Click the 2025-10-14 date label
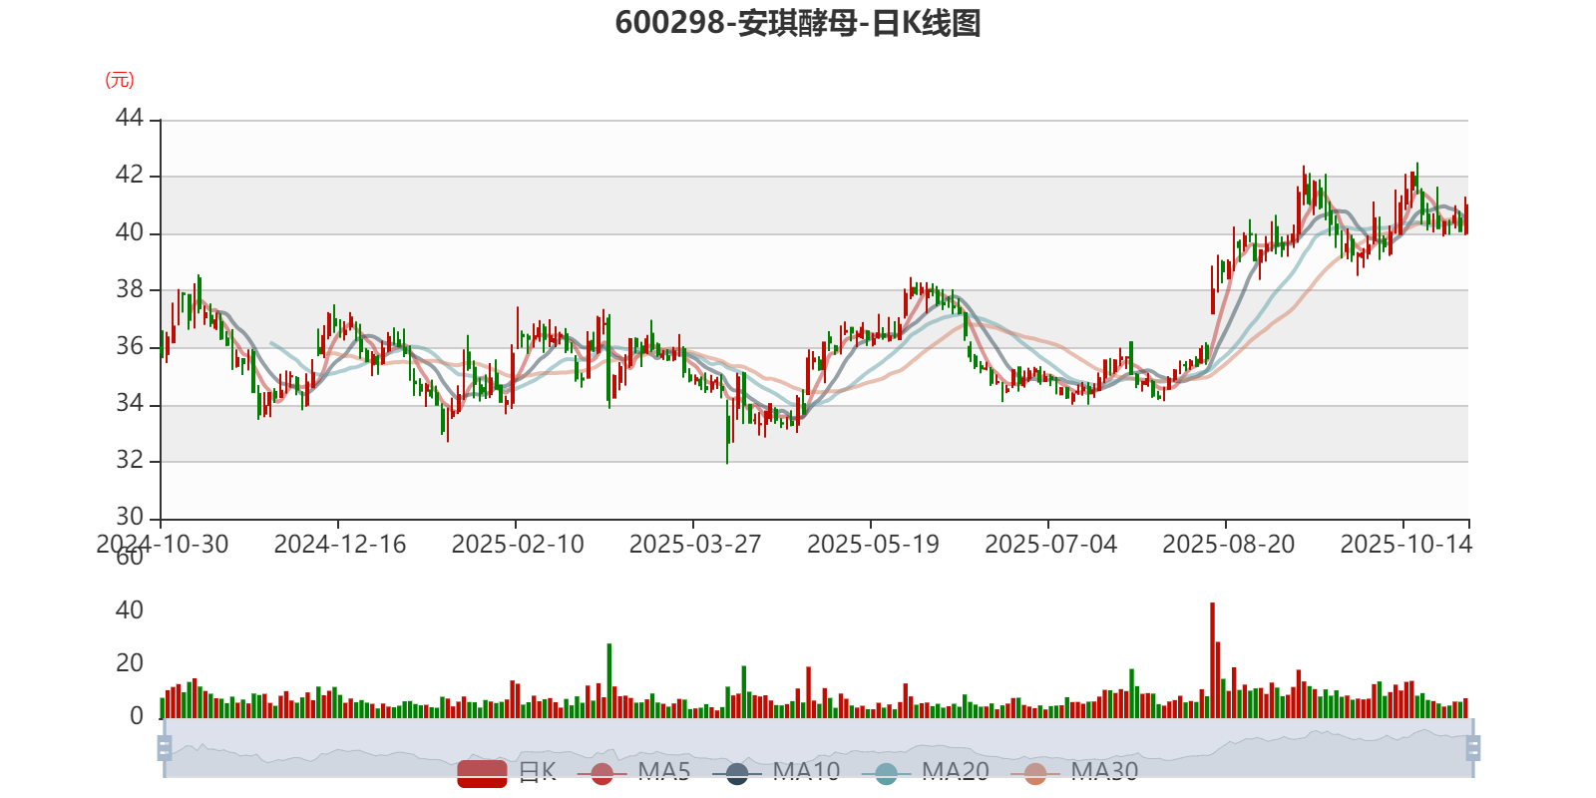1596x798 pixels. tap(1405, 545)
